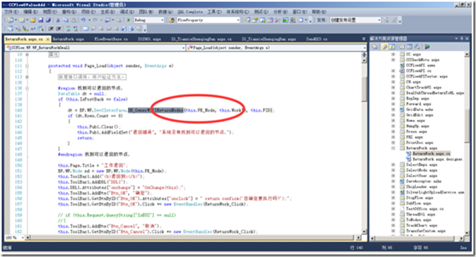Expand the CC.aspx node in Solution Explorer
The height and width of the screenshot is (257, 476).
[394, 54]
